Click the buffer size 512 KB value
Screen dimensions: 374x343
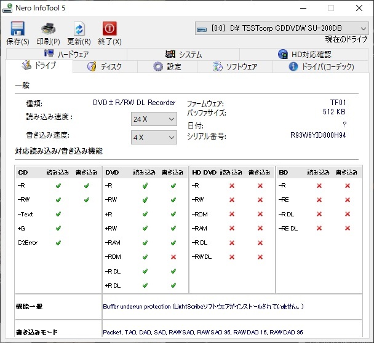tap(334, 111)
